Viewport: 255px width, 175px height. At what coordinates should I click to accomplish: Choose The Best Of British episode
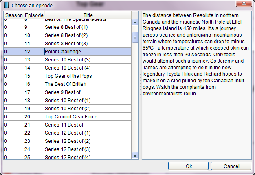click(67, 84)
